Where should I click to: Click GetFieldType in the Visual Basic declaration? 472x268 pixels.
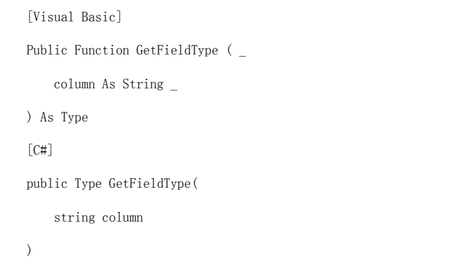coord(177,50)
